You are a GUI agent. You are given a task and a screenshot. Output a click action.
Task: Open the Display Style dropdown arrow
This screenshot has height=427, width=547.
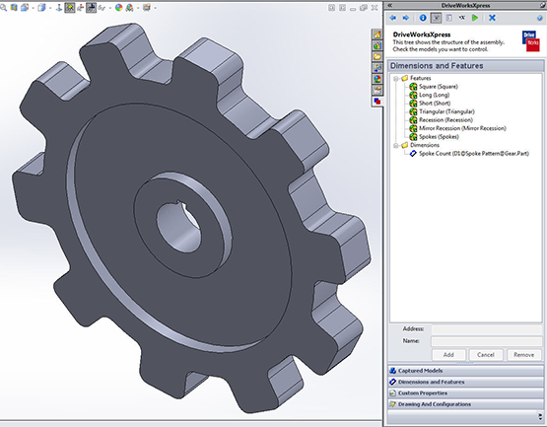pyautogui.click(x=50, y=8)
